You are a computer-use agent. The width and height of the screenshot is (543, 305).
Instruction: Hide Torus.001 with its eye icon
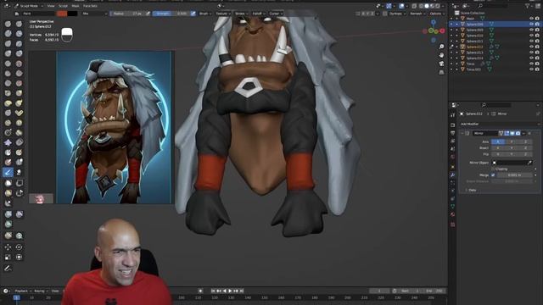(531, 69)
